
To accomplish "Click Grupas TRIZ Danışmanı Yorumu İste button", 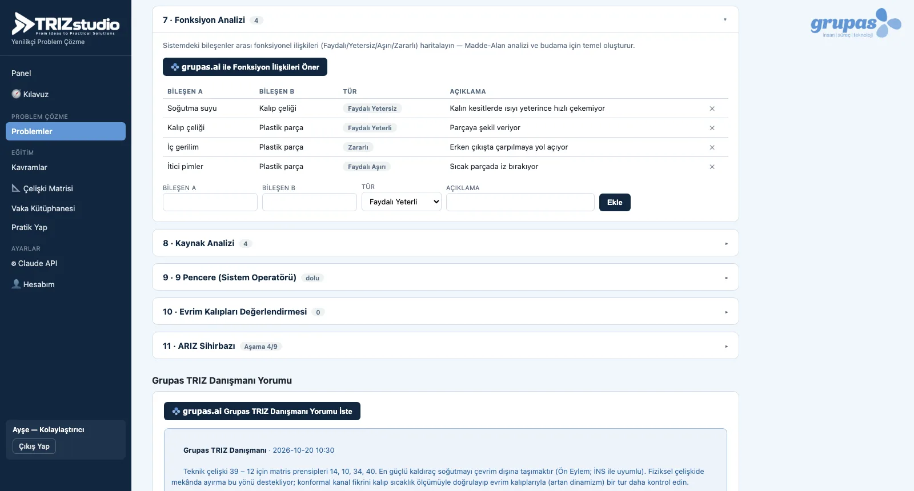I will tap(262, 411).
